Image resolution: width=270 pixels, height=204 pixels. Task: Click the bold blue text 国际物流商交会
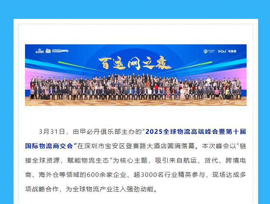point(48,146)
